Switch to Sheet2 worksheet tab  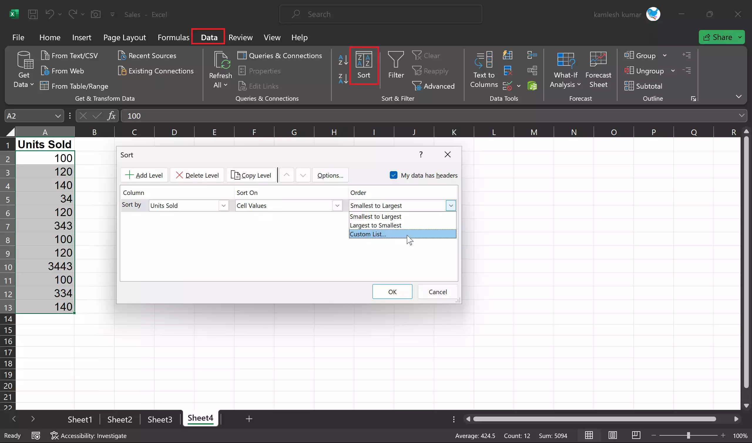coord(120,419)
